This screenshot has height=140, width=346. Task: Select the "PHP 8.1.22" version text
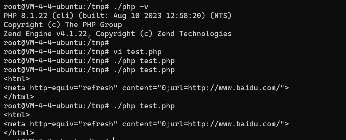coord(25,16)
